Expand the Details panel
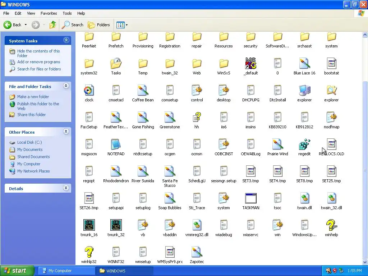 tap(66, 188)
